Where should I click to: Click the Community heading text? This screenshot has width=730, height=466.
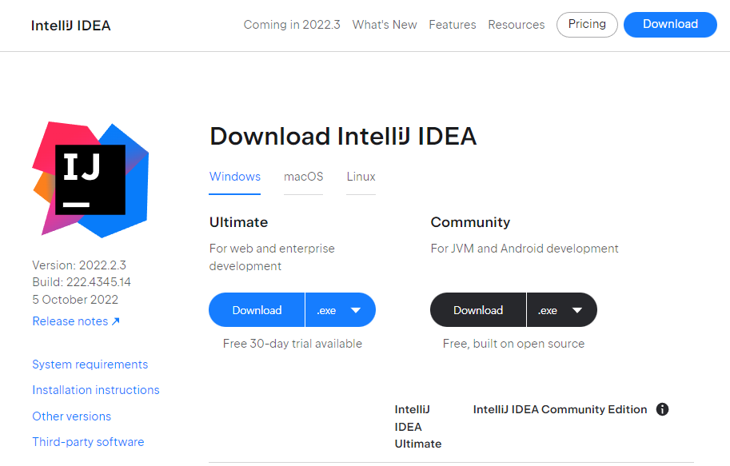pyautogui.click(x=470, y=222)
